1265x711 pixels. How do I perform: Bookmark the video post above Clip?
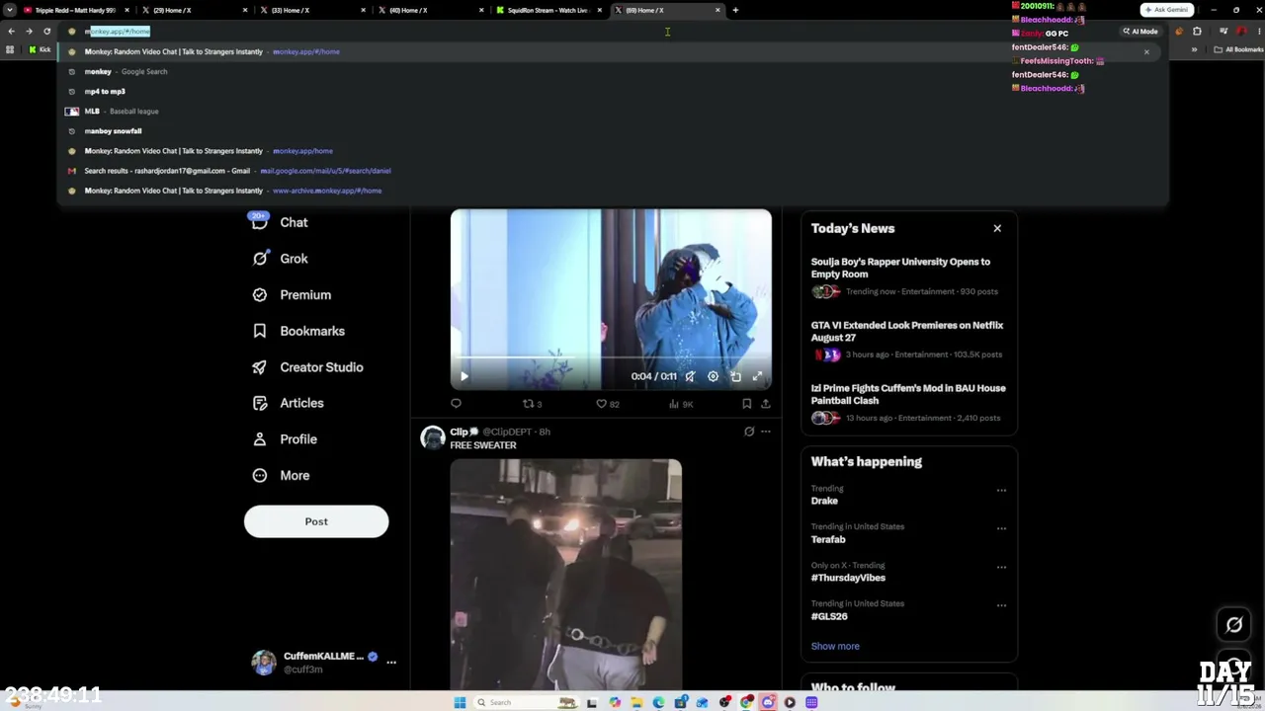(x=746, y=404)
